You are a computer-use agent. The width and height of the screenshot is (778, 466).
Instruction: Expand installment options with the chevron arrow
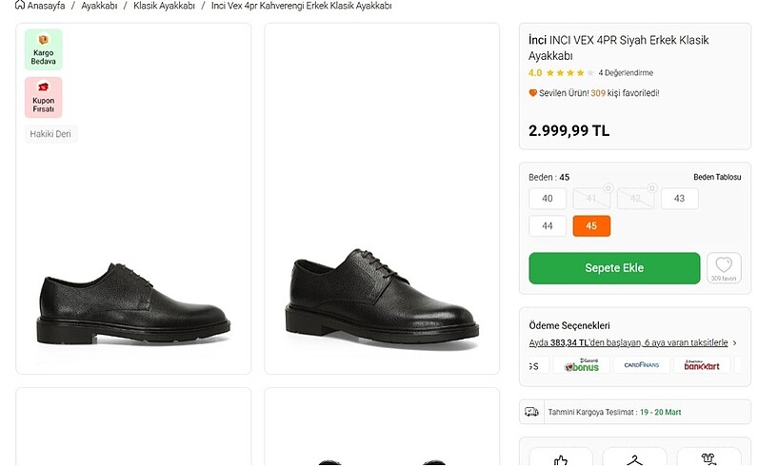tap(735, 343)
